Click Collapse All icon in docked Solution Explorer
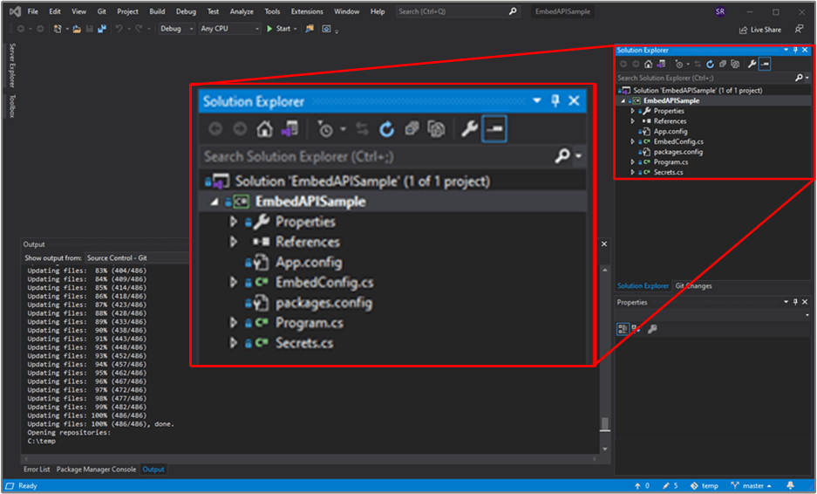This screenshot has height=494, width=817. click(722, 65)
